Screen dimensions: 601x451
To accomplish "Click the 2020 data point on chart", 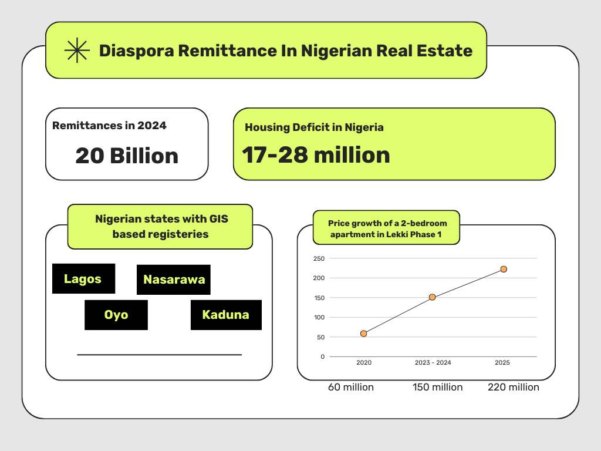I will pos(364,334).
